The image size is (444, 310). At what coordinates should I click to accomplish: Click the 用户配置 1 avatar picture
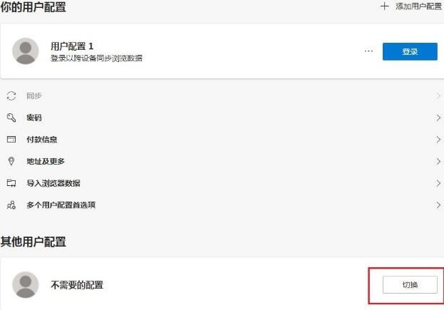[x=26, y=51]
